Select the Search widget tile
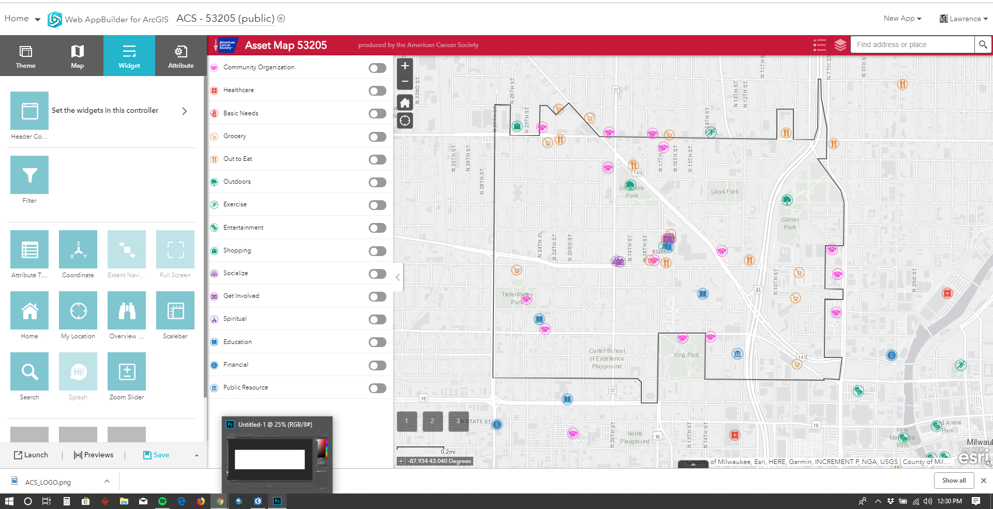 pyautogui.click(x=29, y=371)
